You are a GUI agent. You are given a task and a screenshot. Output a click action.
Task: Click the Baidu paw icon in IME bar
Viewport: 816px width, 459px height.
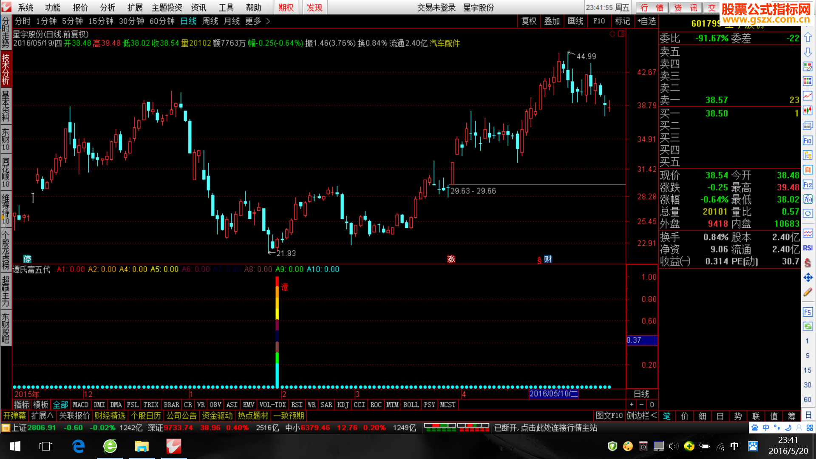click(x=755, y=428)
